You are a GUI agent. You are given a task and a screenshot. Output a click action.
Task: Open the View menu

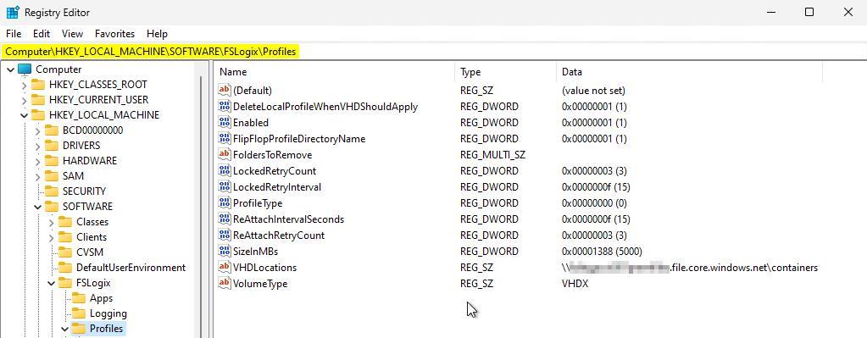(72, 34)
